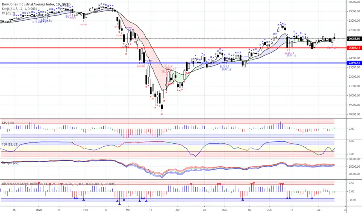This screenshot has width=362, height=213.
Task: Click the blue 23496.51 price tag
Action: click(x=354, y=63)
